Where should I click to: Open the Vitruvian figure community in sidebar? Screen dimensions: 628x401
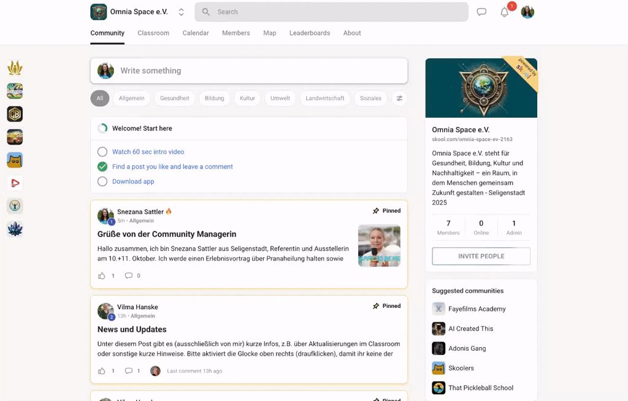coord(15,206)
